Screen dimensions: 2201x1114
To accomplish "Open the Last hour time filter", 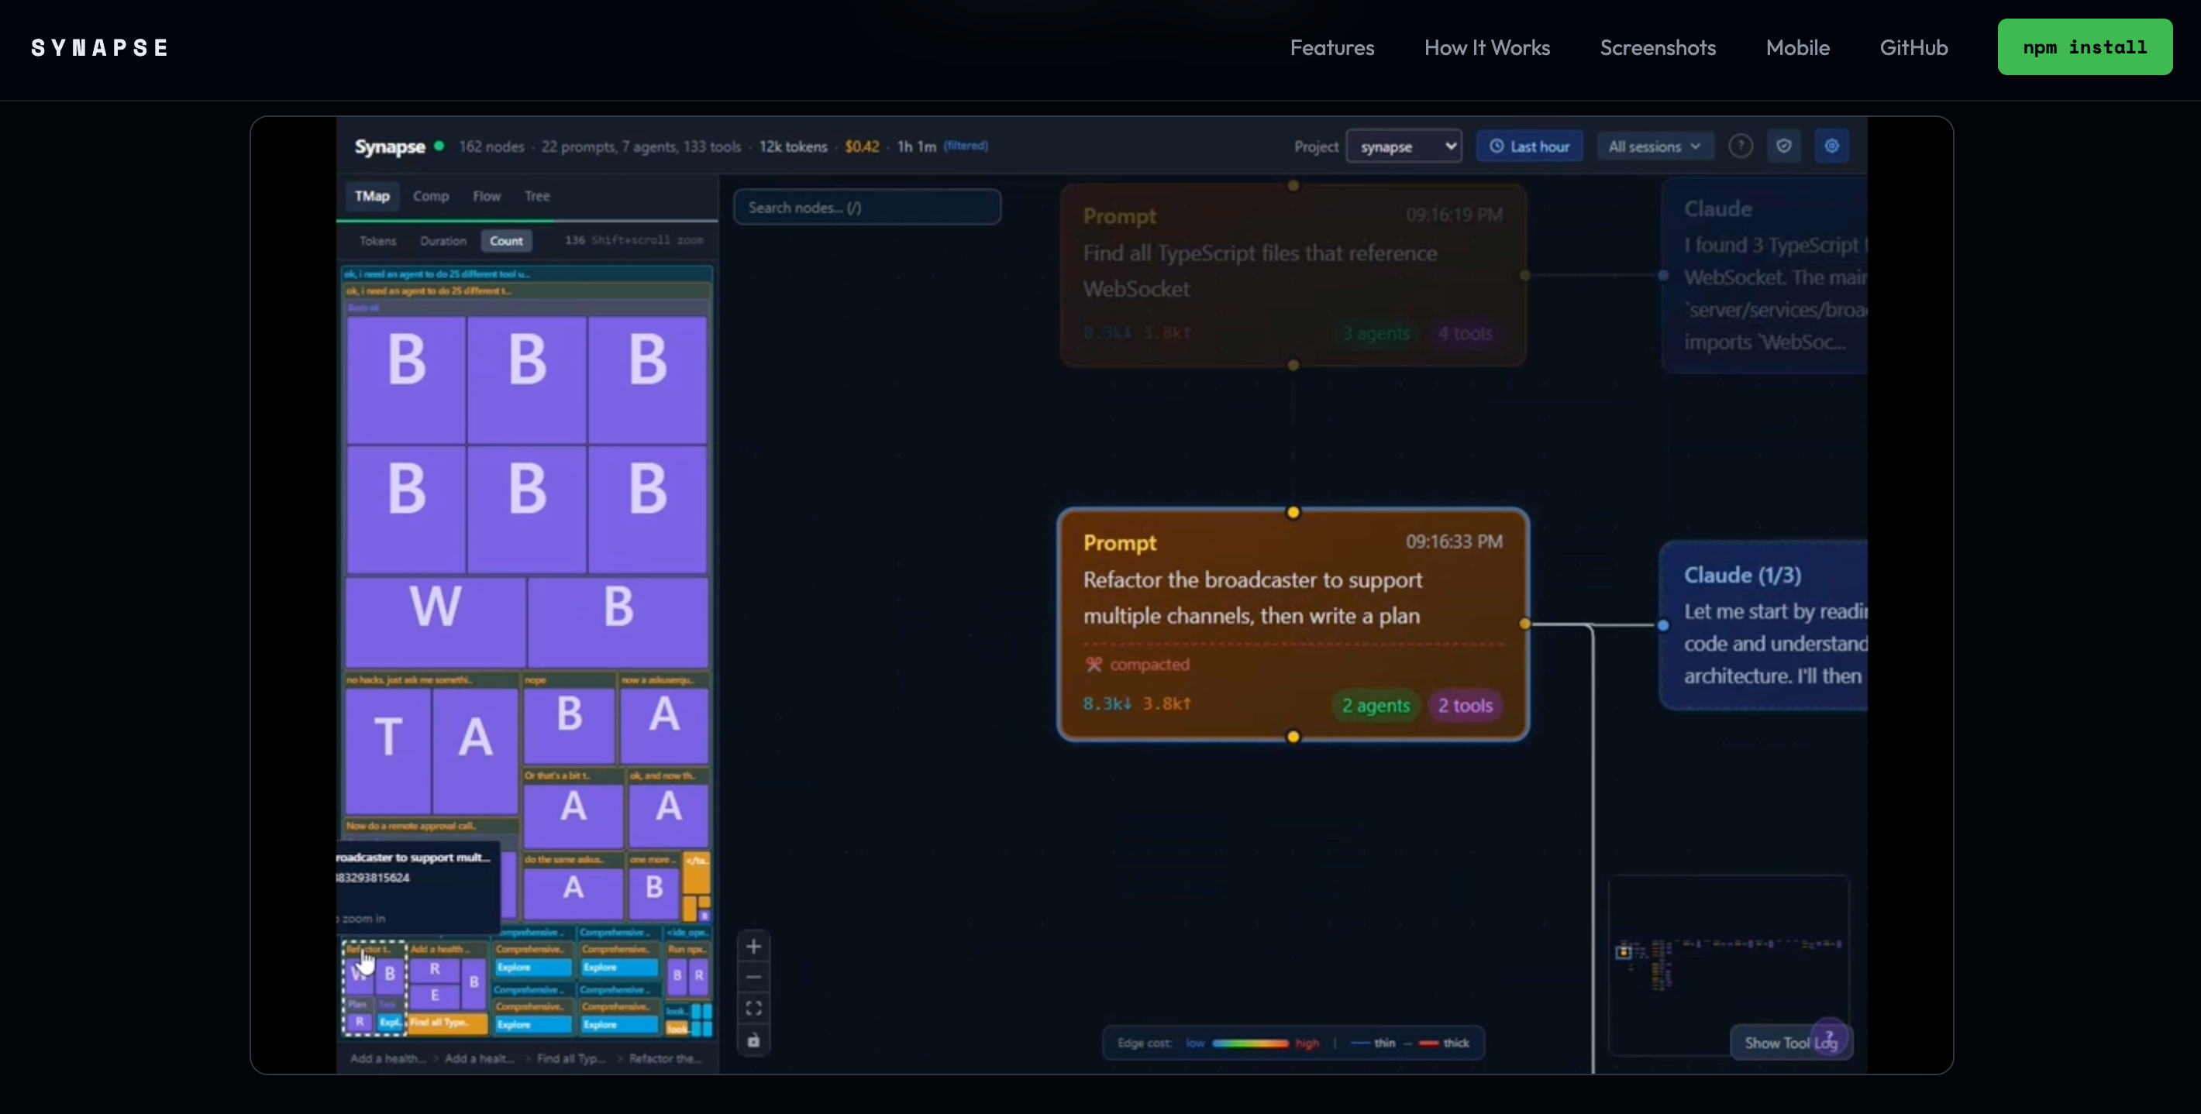I will pyautogui.click(x=1529, y=146).
